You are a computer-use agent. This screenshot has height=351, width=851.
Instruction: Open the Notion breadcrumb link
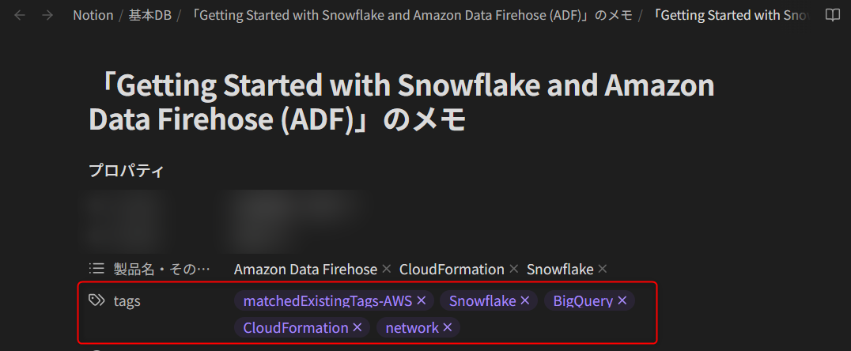pos(93,15)
